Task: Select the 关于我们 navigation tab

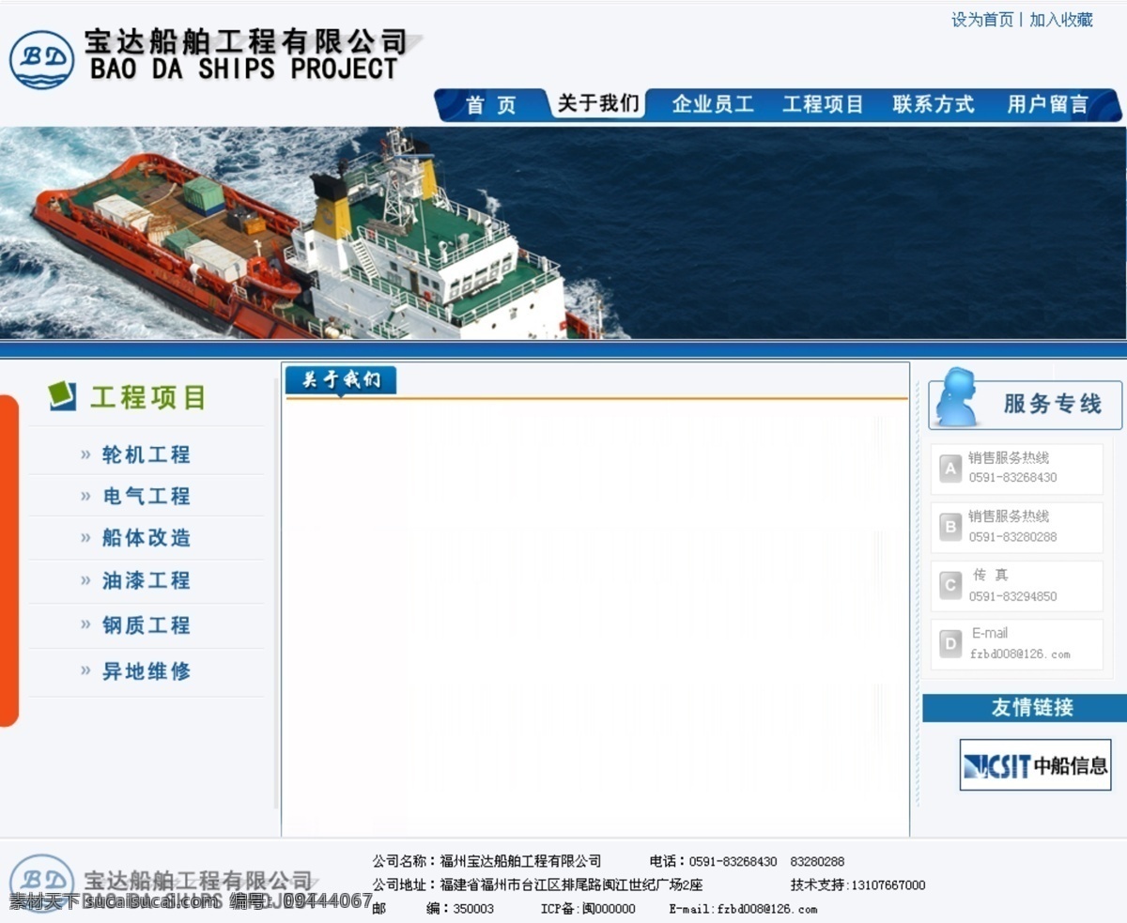Action: [x=598, y=103]
